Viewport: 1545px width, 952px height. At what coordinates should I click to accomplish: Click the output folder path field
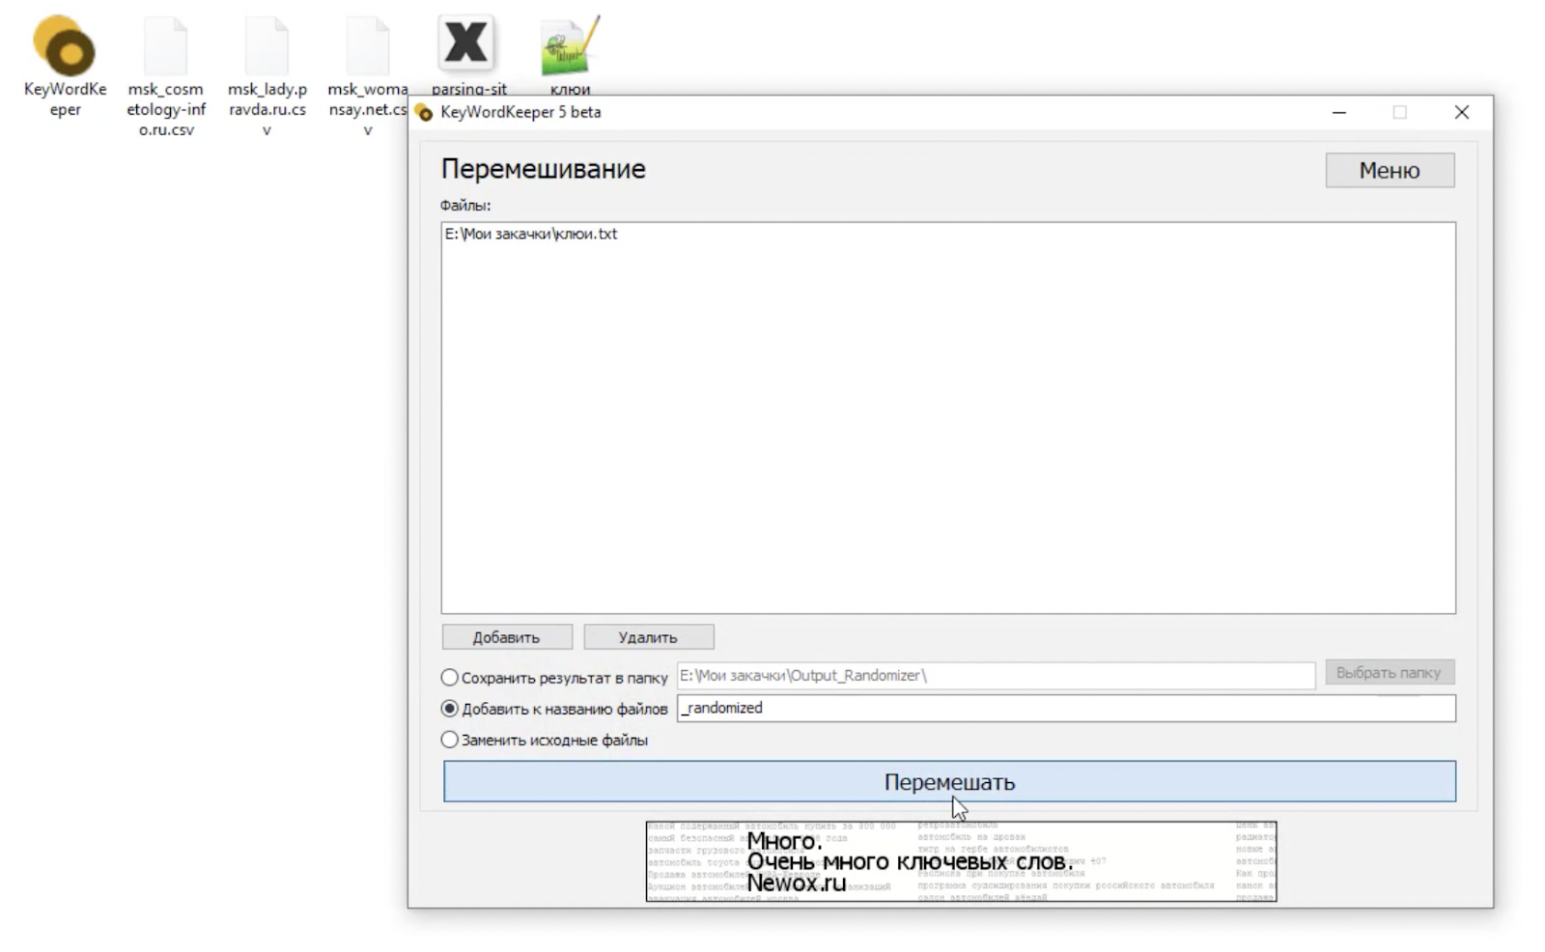tap(996, 676)
